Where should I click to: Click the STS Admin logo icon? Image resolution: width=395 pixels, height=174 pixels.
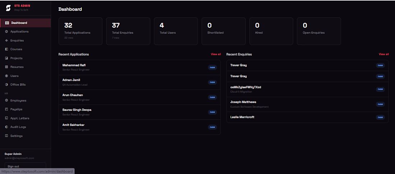coord(8,8)
